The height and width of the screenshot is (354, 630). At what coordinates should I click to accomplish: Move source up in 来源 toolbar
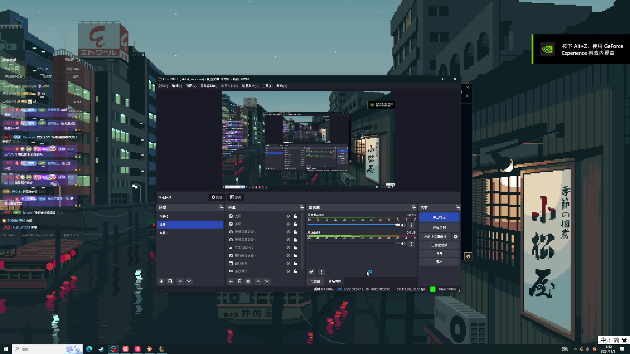tap(258, 281)
